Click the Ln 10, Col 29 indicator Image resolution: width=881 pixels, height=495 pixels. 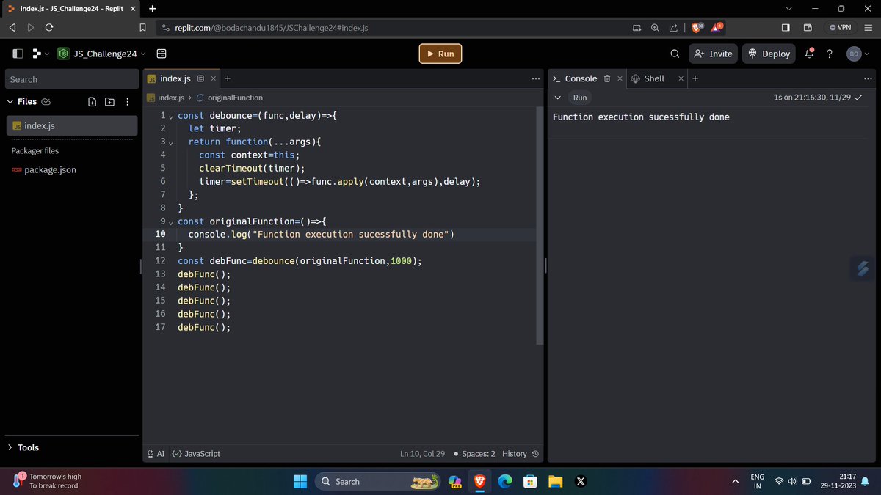pyautogui.click(x=423, y=454)
